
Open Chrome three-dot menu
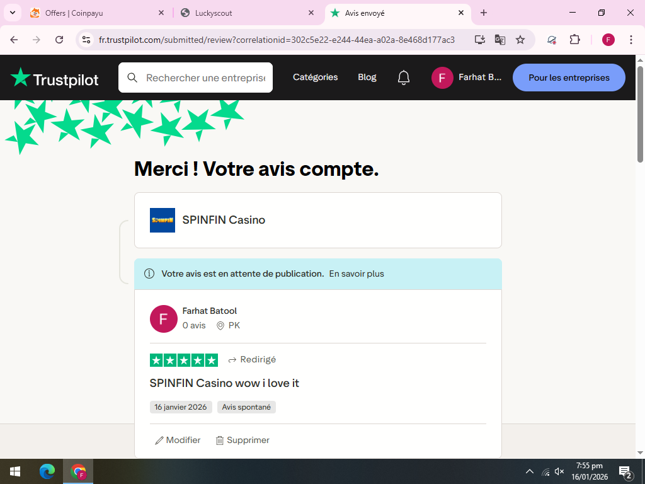[x=631, y=40]
